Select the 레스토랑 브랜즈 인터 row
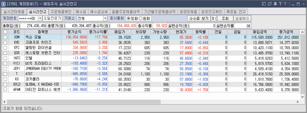 [x=151, y=53]
